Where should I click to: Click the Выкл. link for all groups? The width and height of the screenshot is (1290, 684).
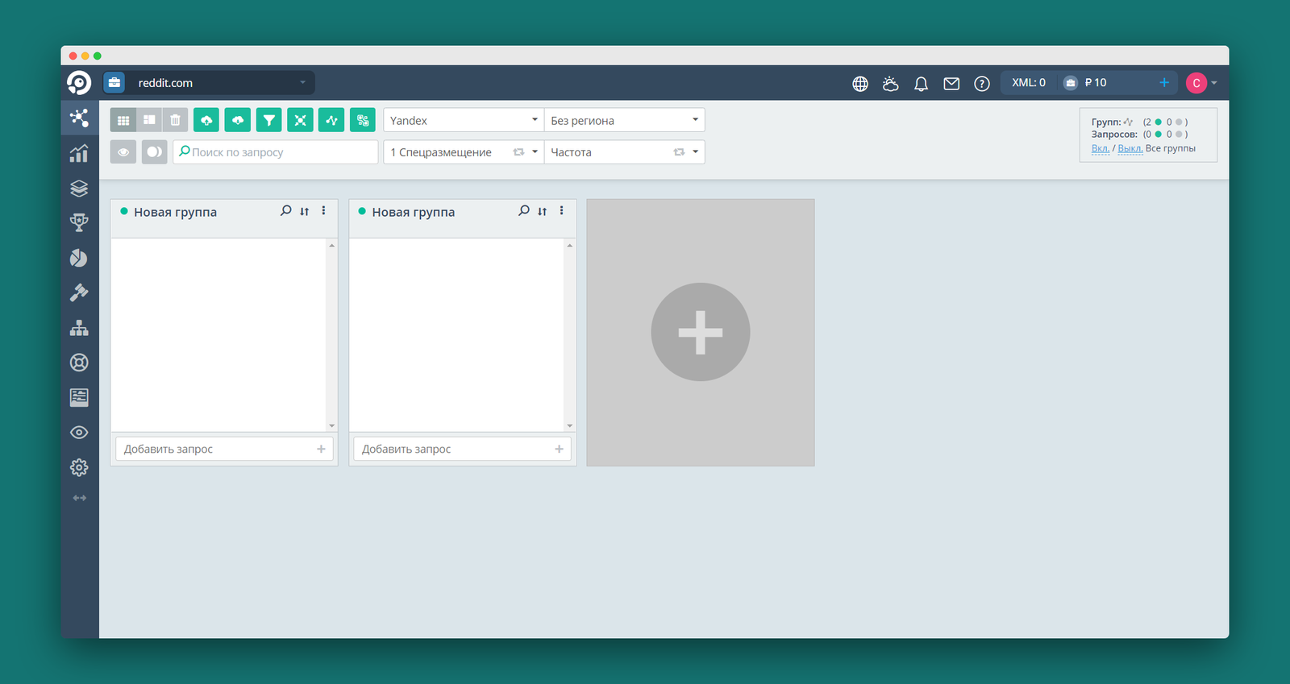[1130, 148]
